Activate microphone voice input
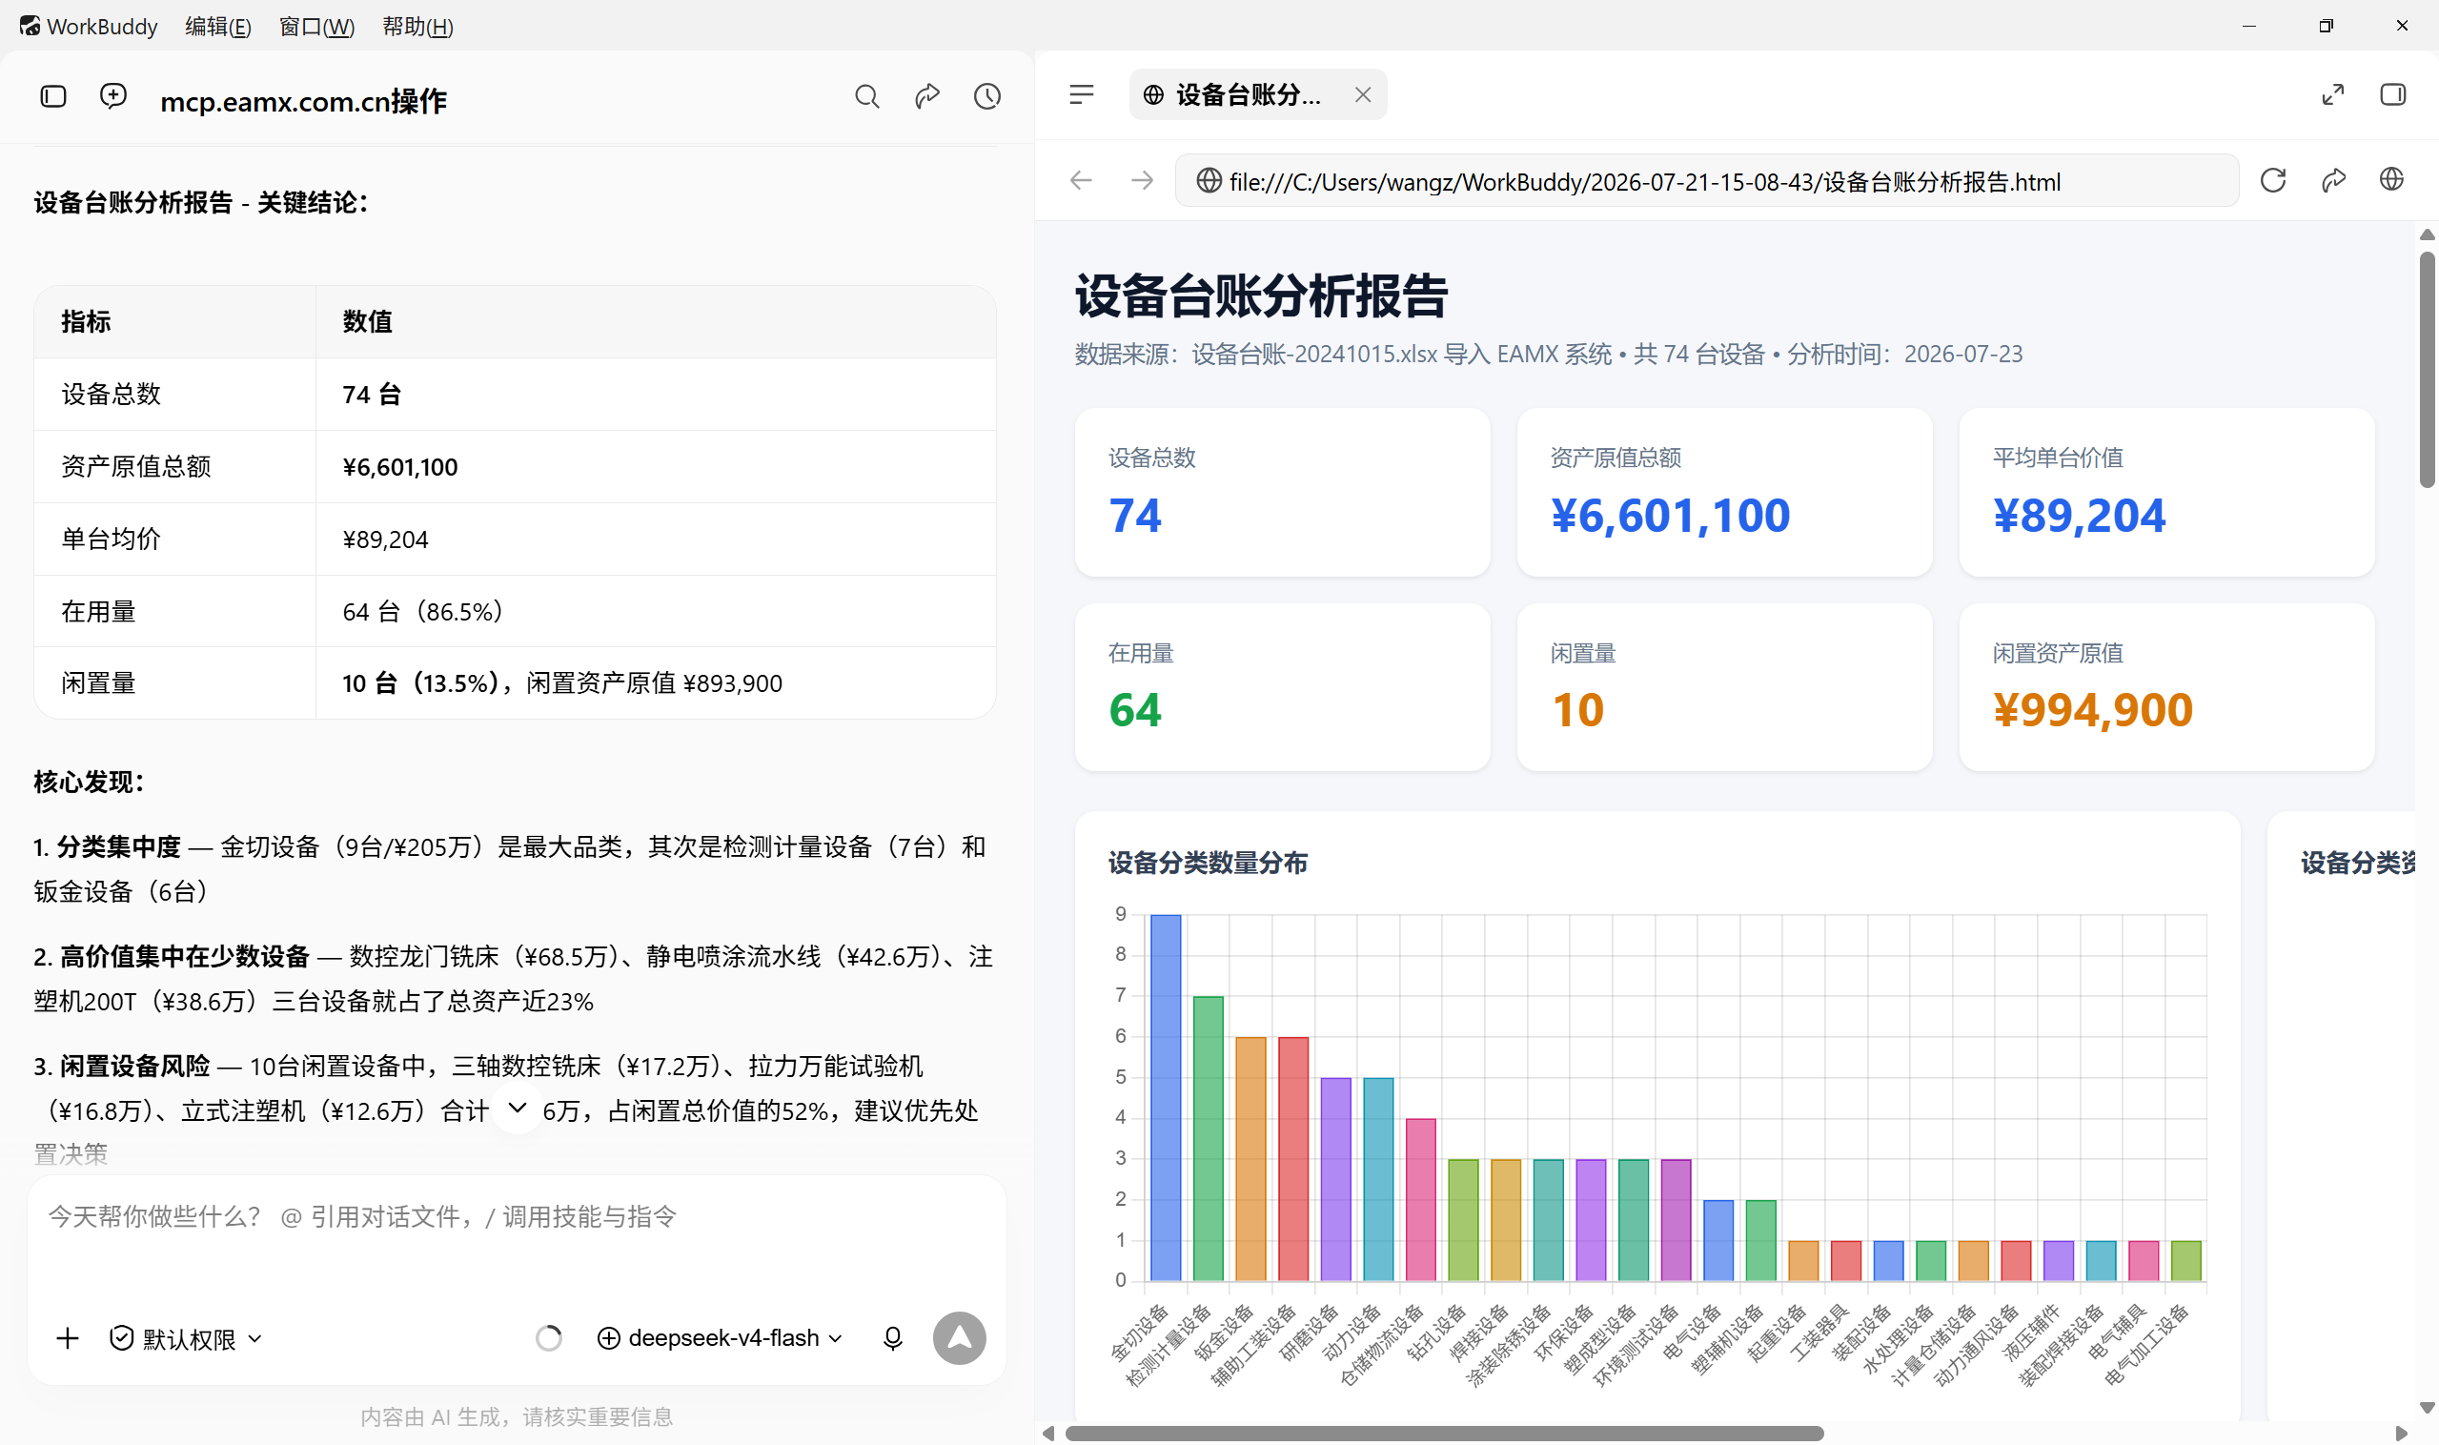This screenshot has width=2439, height=1445. (x=893, y=1338)
